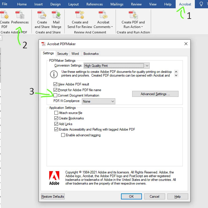Image resolution: width=208 pixels, height=208 pixels.
Task: Open the Mailings ribbon tab
Action: 117,4
